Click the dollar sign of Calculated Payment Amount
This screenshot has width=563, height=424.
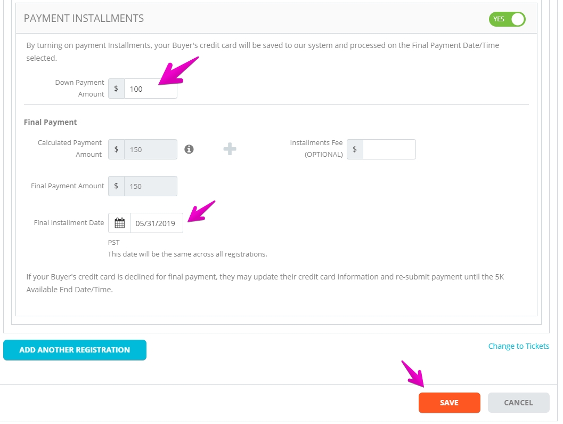click(x=116, y=149)
